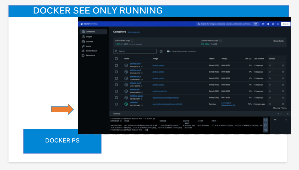Click the container memory usage info icon

pyautogui.click(x=220, y=41)
